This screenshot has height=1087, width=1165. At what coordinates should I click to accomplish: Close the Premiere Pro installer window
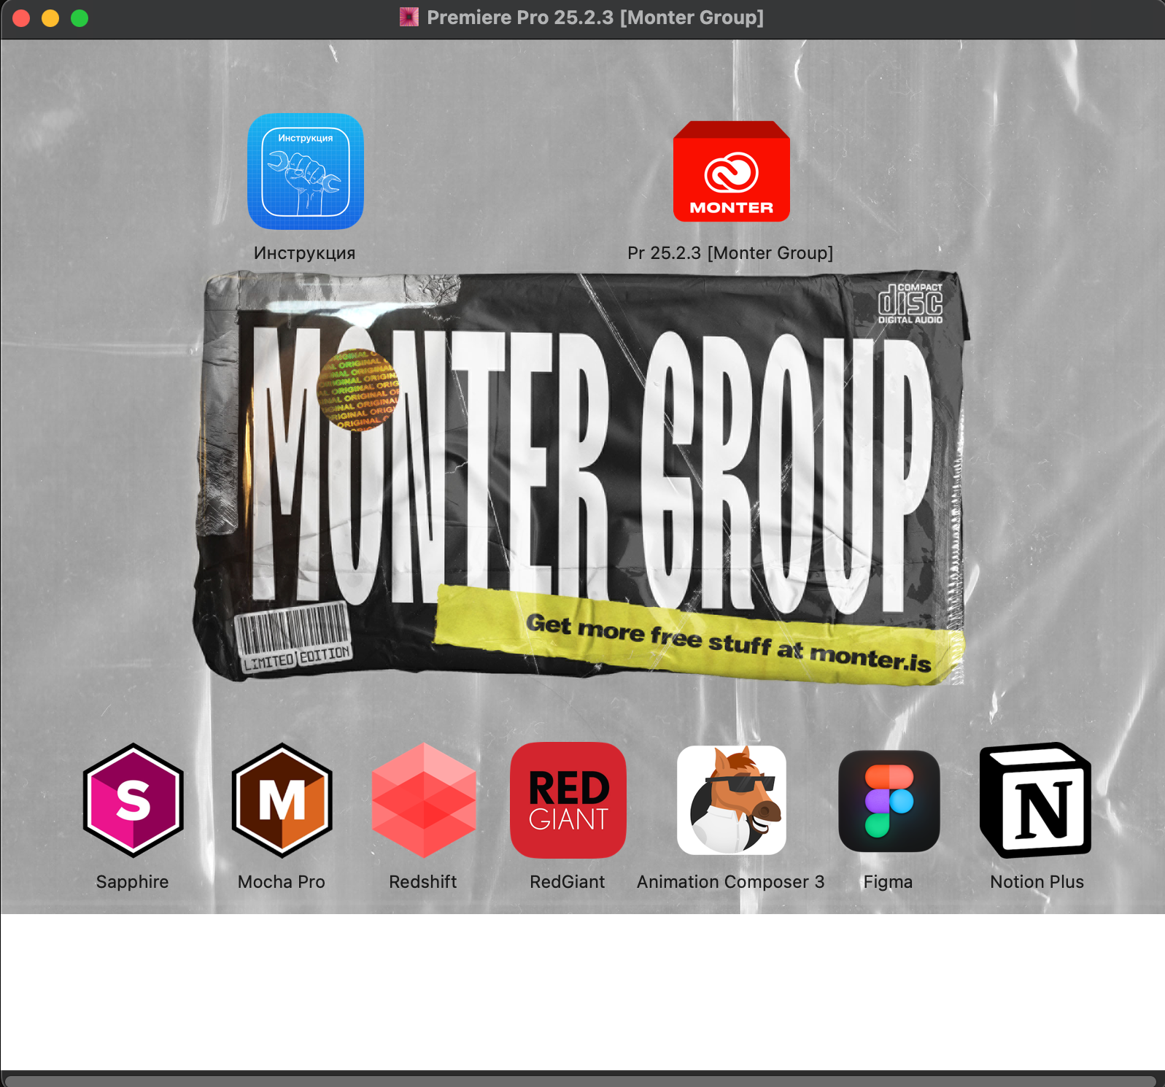[21, 18]
